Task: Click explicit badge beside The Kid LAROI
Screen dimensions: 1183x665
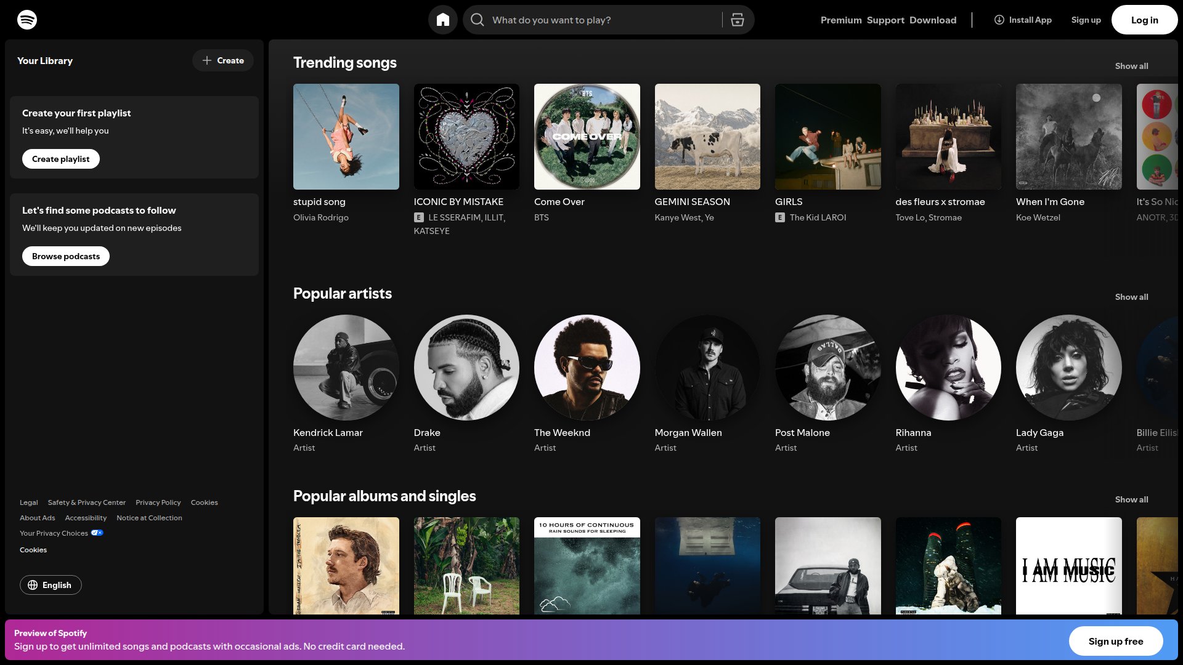Action: (780, 217)
